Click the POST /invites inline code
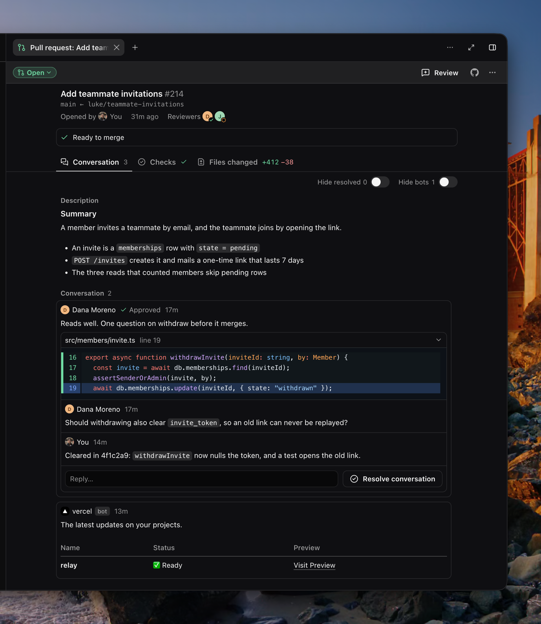This screenshot has width=541, height=624. [99, 260]
